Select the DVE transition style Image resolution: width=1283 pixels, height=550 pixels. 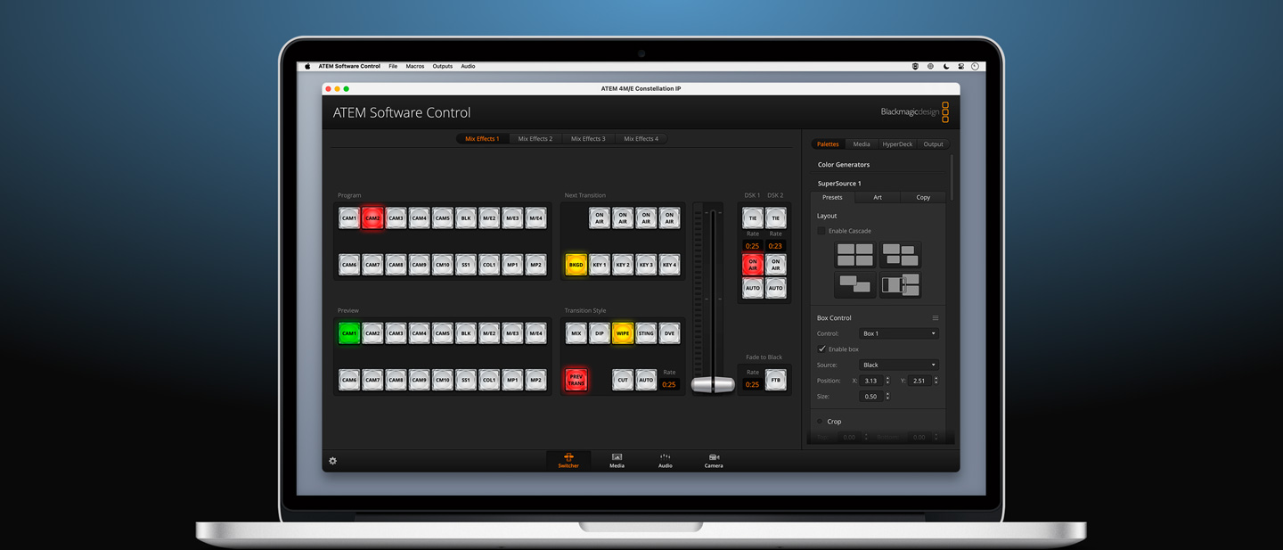point(669,332)
